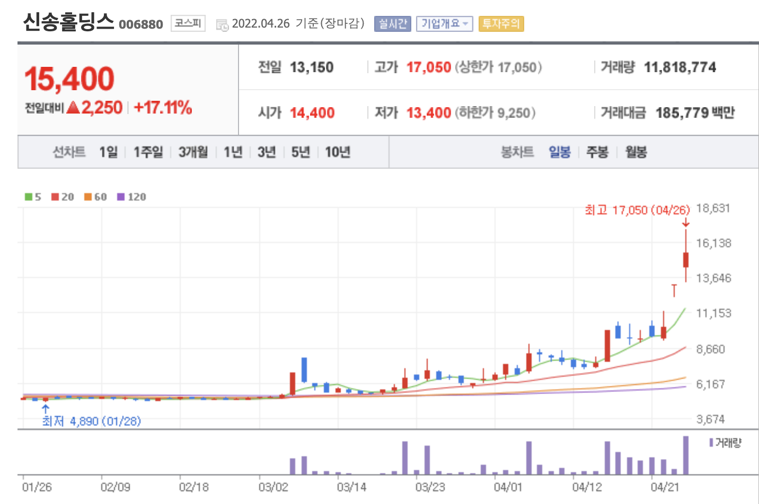Image resolution: width=759 pixels, height=504 pixels.
Task: Click the orange 60-day moving average swatch
Action: pyautogui.click(x=88, y=197)
